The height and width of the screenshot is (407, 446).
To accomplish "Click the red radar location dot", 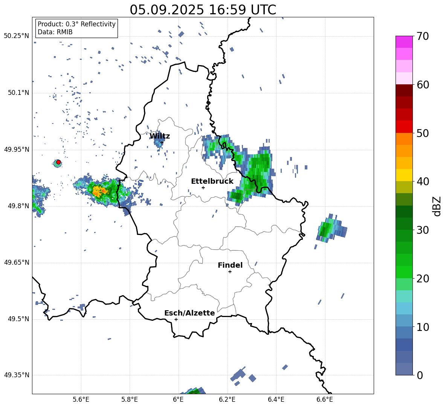I will point(58,162).
